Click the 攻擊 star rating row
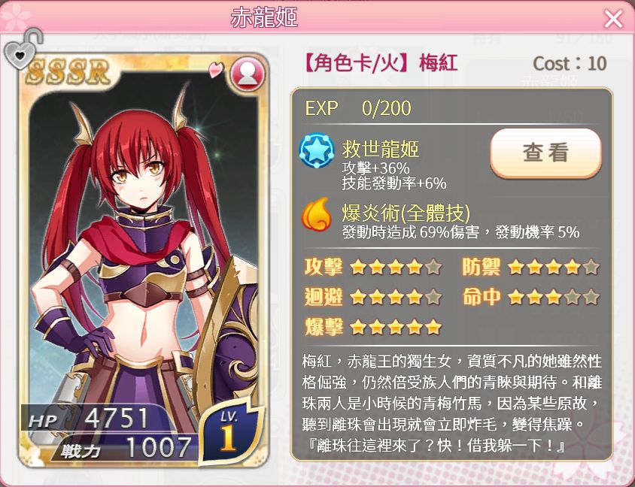 coord(373,268)
